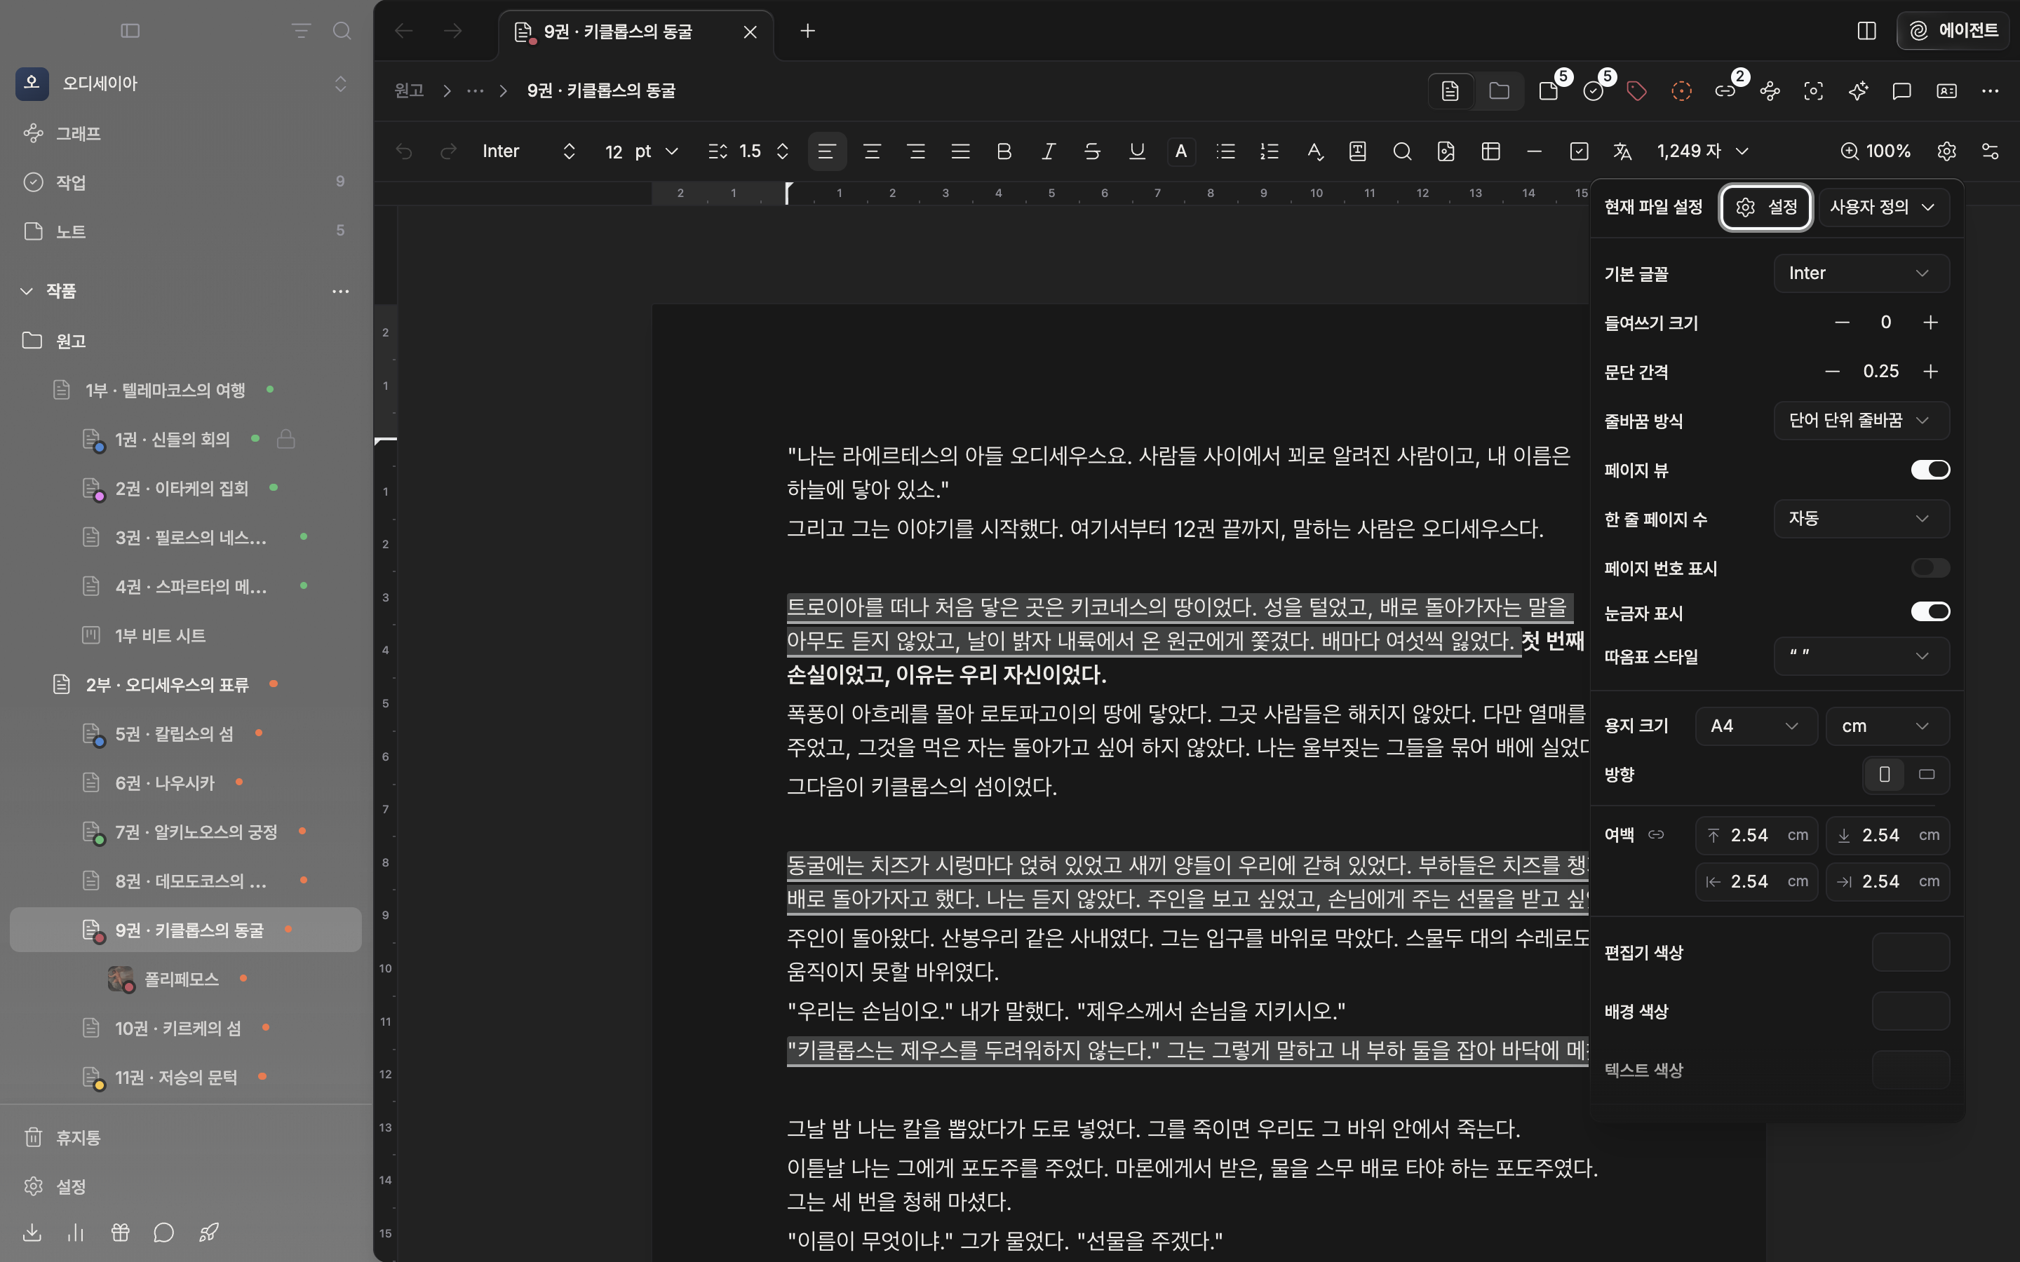This screenshot has height=1262, width=2020.
Task: Center align the text
Action: pyautogui.click(x=871, y=151)
